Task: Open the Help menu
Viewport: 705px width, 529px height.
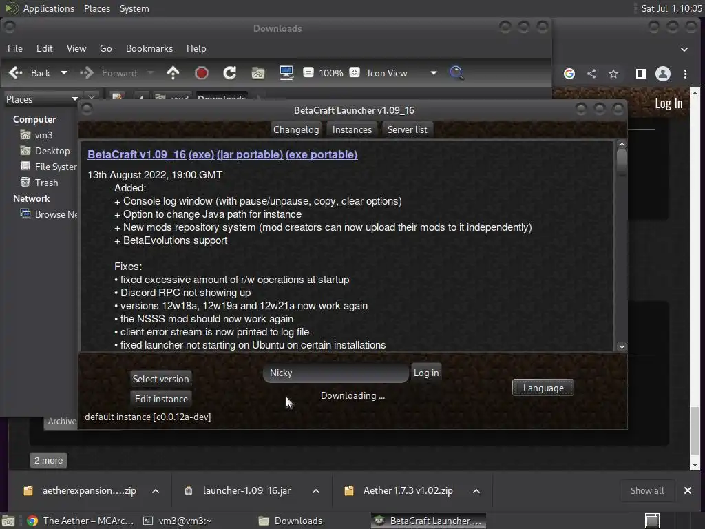Action: tap(196, 48)
